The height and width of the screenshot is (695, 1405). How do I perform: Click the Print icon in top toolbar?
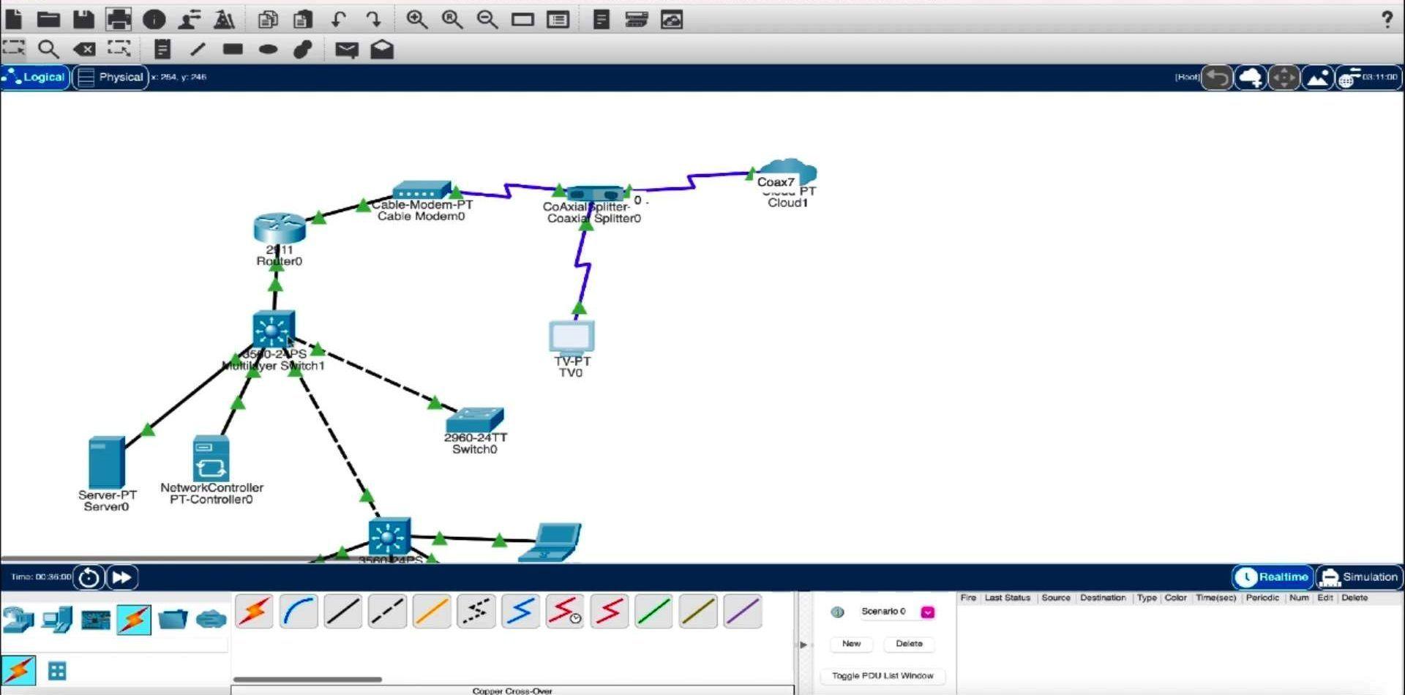119,19
